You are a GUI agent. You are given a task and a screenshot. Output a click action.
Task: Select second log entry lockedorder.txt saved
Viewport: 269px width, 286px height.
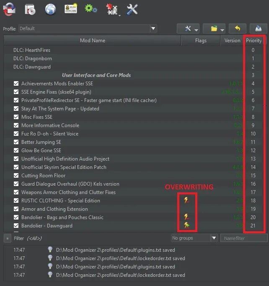120,258
